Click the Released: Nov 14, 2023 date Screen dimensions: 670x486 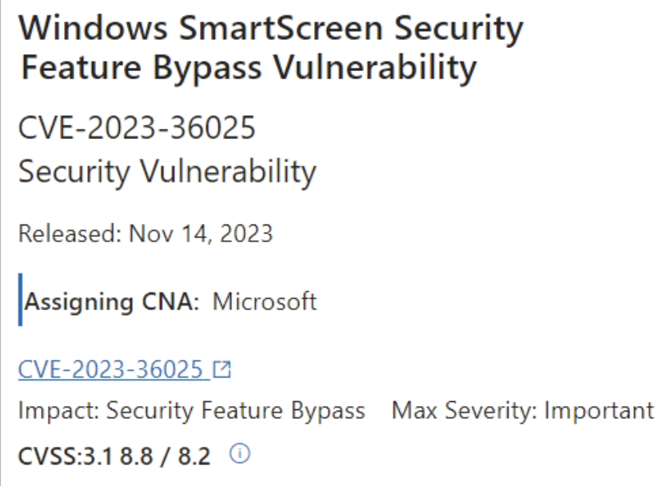(x=146, y=233)
